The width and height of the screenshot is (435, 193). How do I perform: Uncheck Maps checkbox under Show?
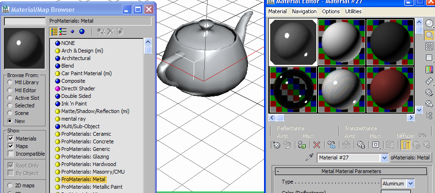pos(10,146)
